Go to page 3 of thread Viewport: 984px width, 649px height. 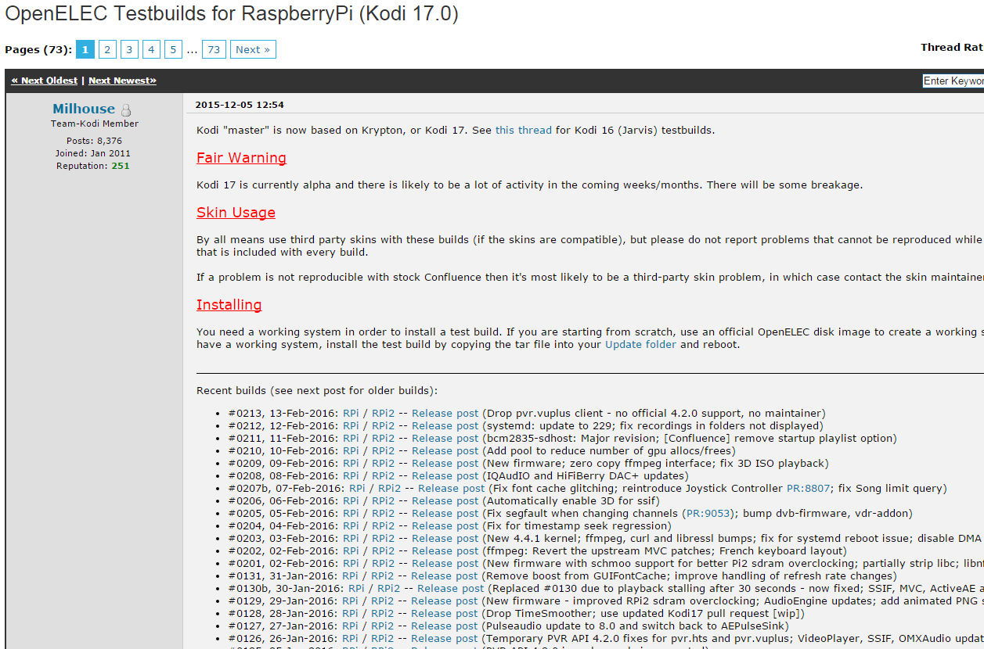tap(130, 49)
